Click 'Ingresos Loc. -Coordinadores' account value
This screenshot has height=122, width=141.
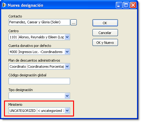coord(41,52)
